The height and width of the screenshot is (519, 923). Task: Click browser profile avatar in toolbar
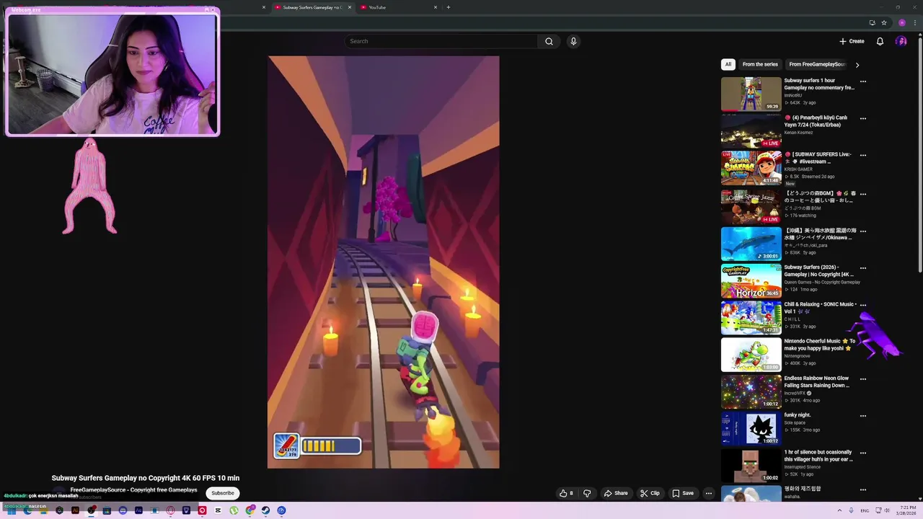[901, 23]
